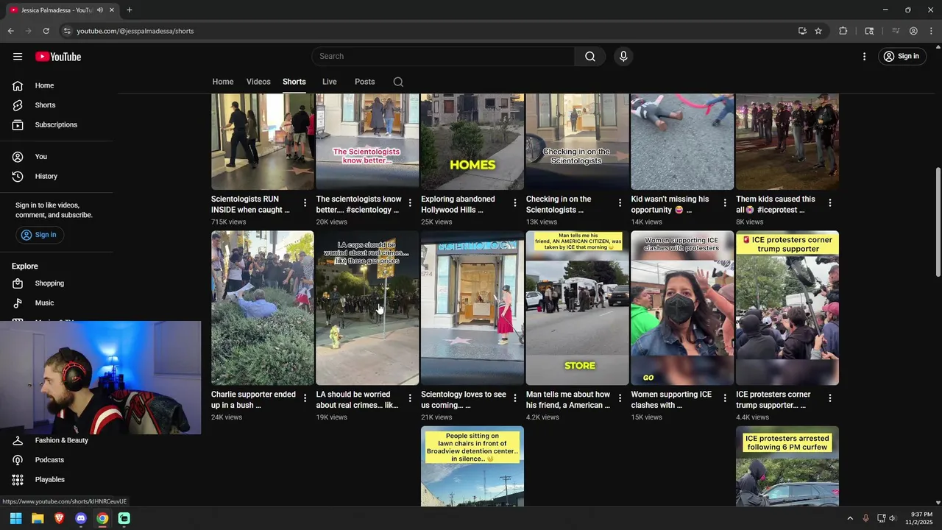Open Scientology storefront short thumbnail with red skirt
Image resolution: width=942 pixels, height=530 pixels.
(472, 308)
